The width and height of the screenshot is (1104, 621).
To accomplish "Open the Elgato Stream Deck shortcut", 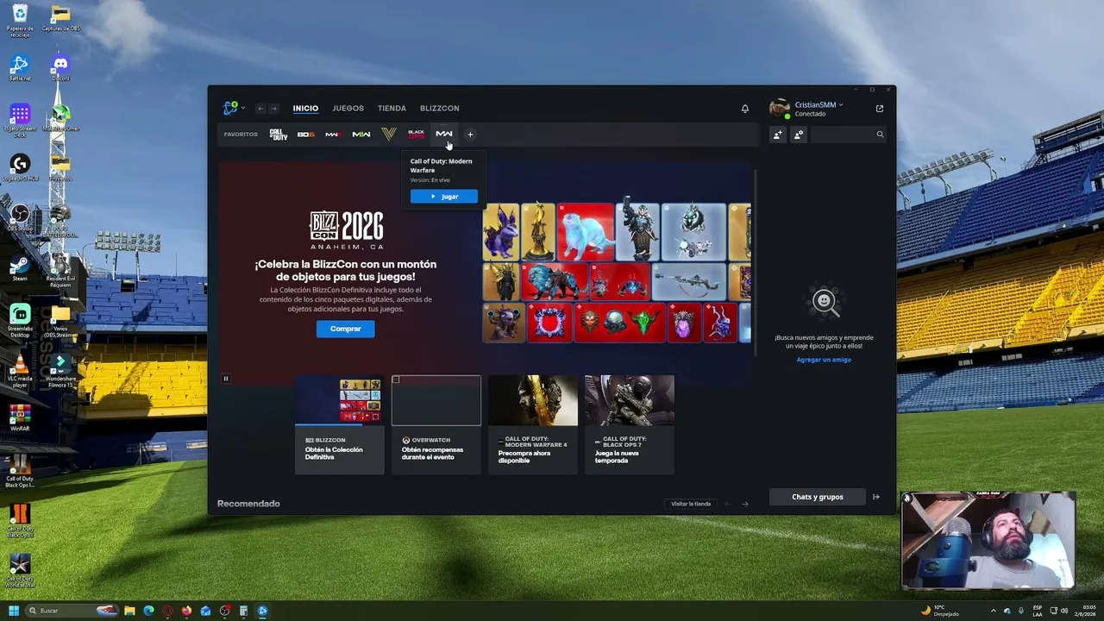I will pyautogui.click(x=20, y=119).
